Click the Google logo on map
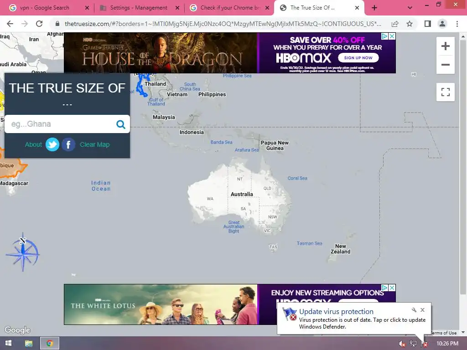This screenshot has width=467, height=350. pyautogui.click(x=17, y=330)
